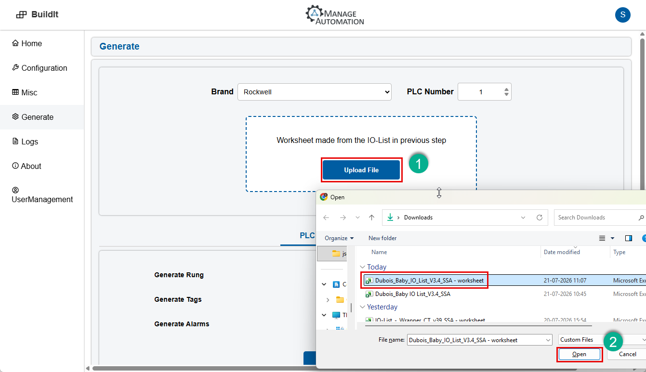Click the Search Downloads field

coord(600,218)
